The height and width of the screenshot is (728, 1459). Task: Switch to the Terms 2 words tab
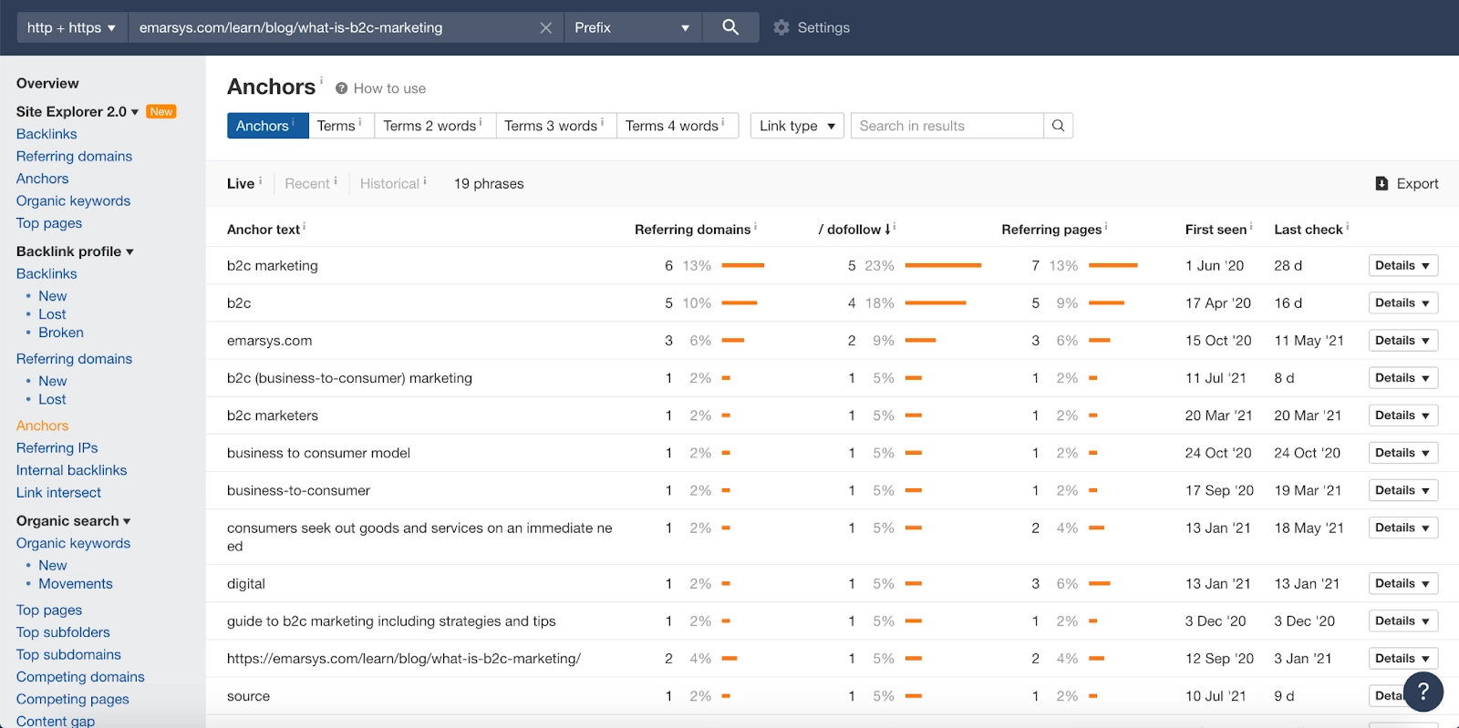coord(429,126)
